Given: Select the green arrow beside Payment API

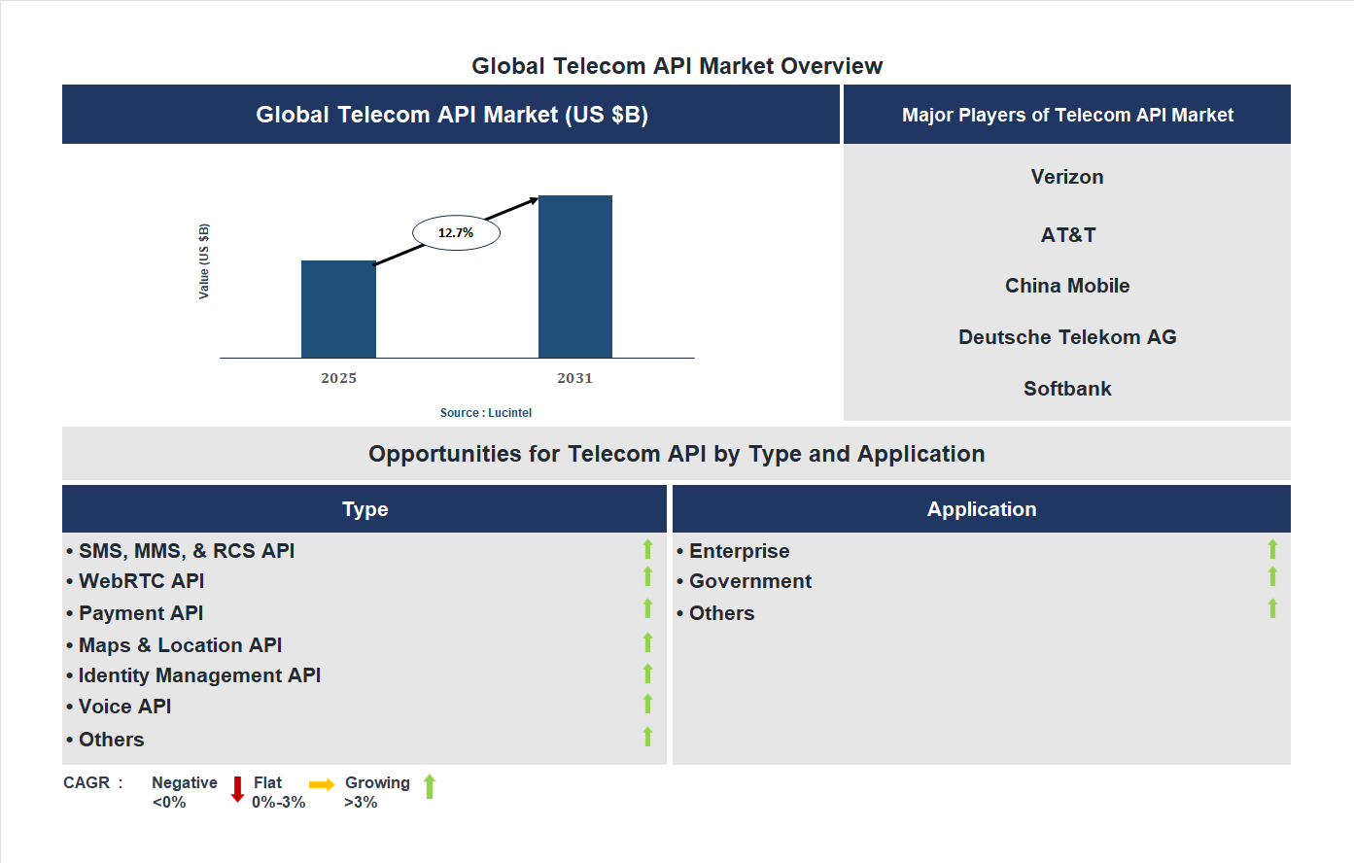Looking at the screenshot, I should pos(647,610).
